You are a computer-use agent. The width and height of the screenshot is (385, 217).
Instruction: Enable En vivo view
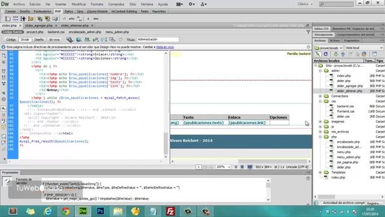coord(54,40)
